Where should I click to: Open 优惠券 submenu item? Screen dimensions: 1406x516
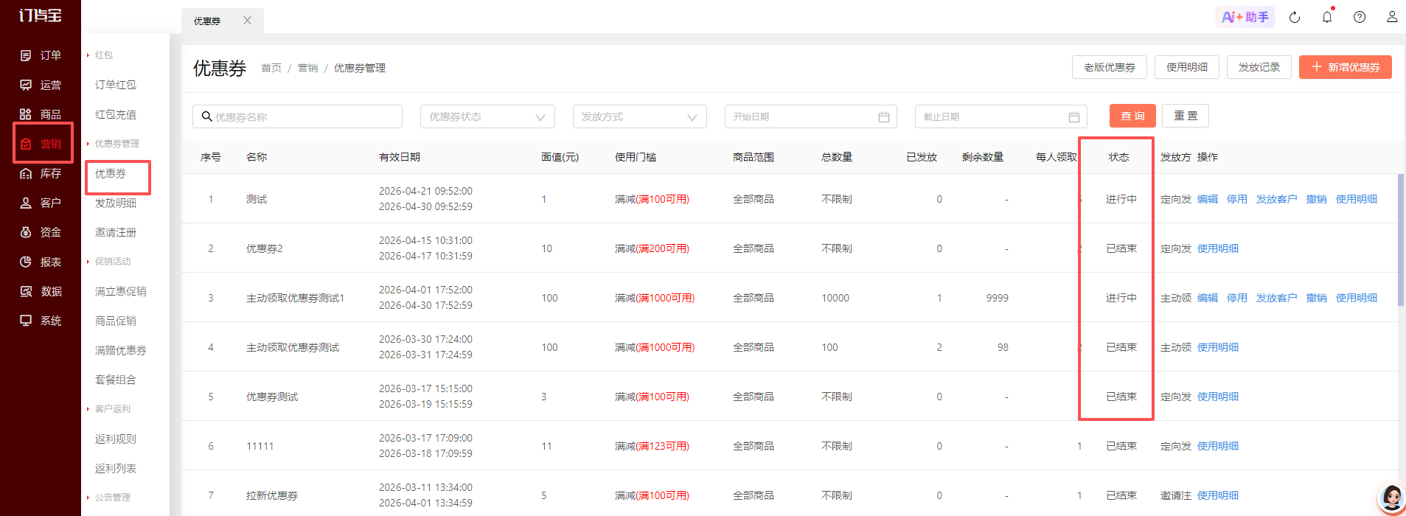coord(111,173)
